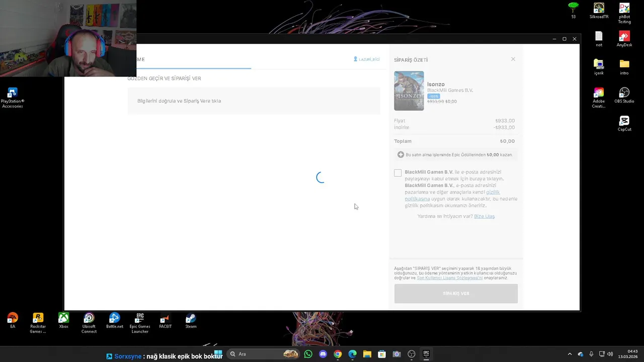644x362 pixels.
Task: Open Ubisoft Connect desktop shortcut
Action: tap(89, 323)
